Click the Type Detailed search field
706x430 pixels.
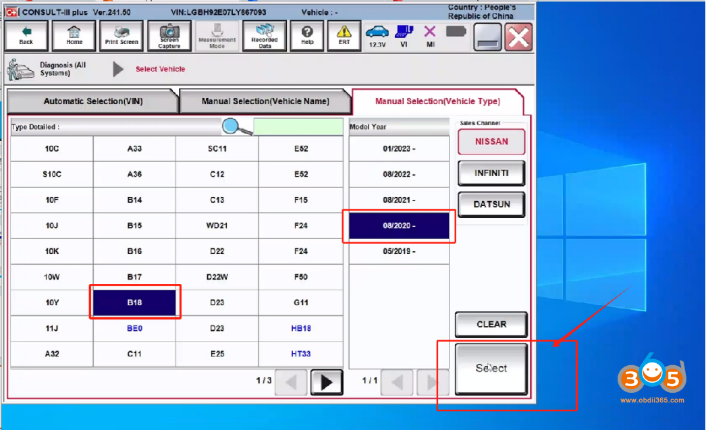298,127
